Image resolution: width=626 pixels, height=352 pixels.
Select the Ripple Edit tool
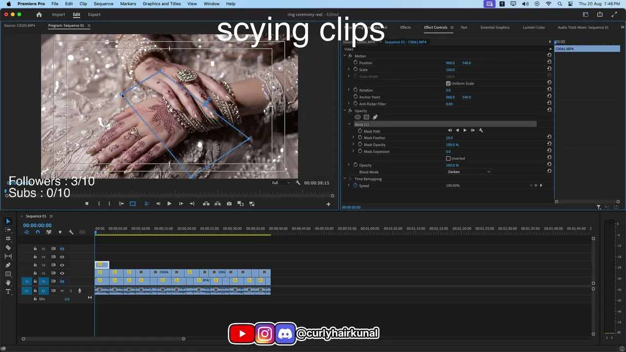[8, 239]
